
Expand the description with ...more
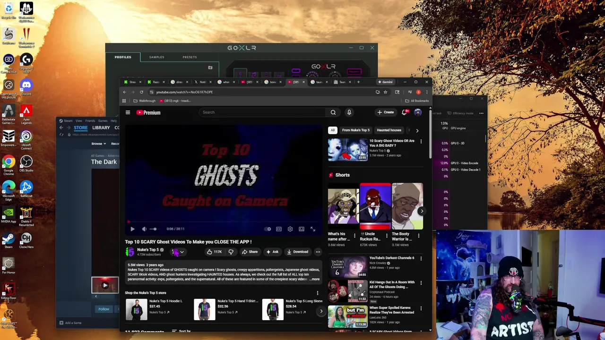coord(314,279)
